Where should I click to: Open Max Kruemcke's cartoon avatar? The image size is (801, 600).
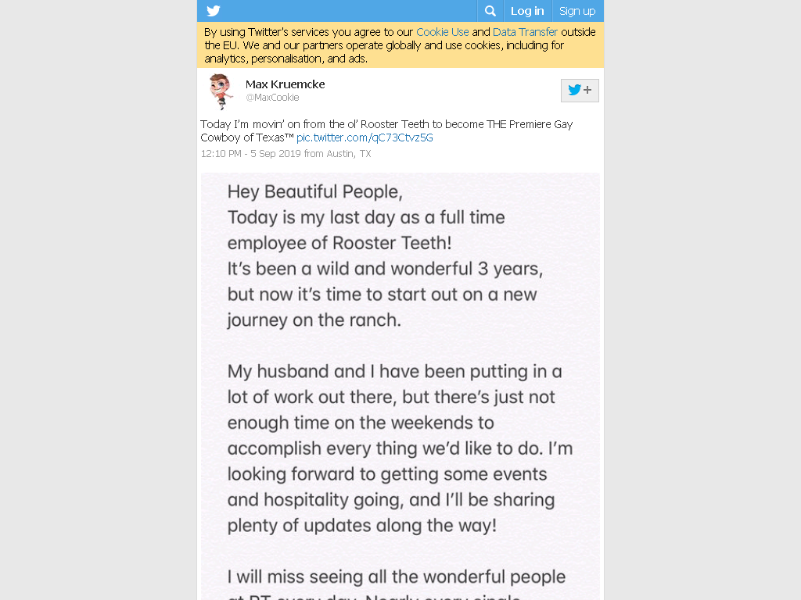[x=221, y=91]
